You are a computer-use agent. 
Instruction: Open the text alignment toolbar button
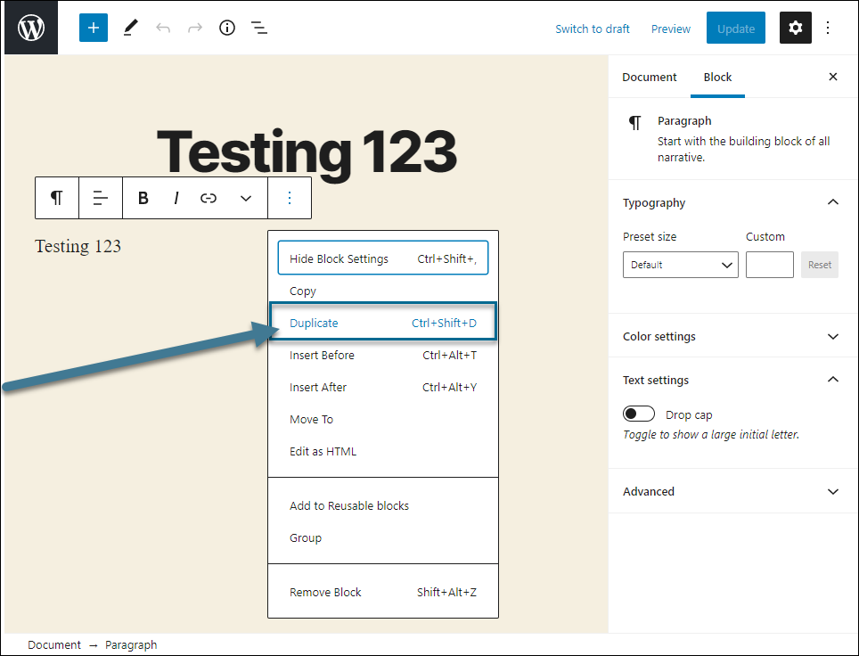tap(101, 198)
